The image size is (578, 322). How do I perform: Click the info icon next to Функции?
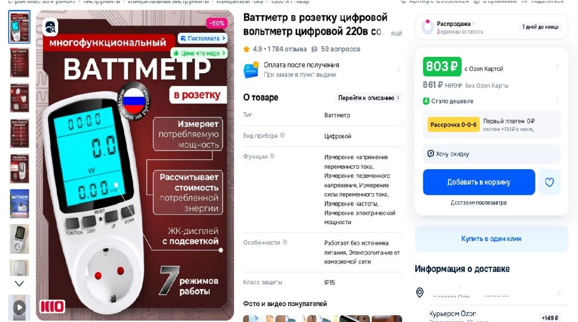coord(273,156)
